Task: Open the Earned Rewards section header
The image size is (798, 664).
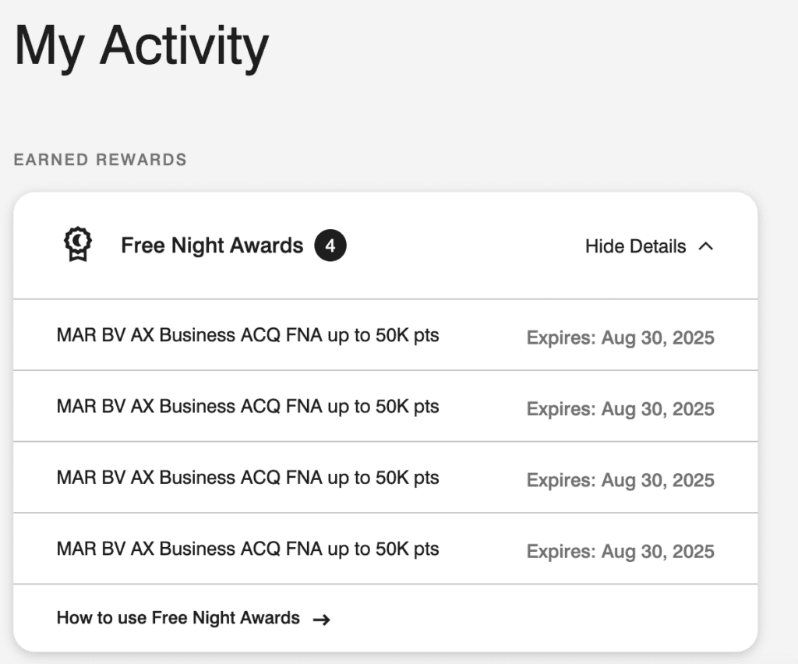Action: click(99, 160)
